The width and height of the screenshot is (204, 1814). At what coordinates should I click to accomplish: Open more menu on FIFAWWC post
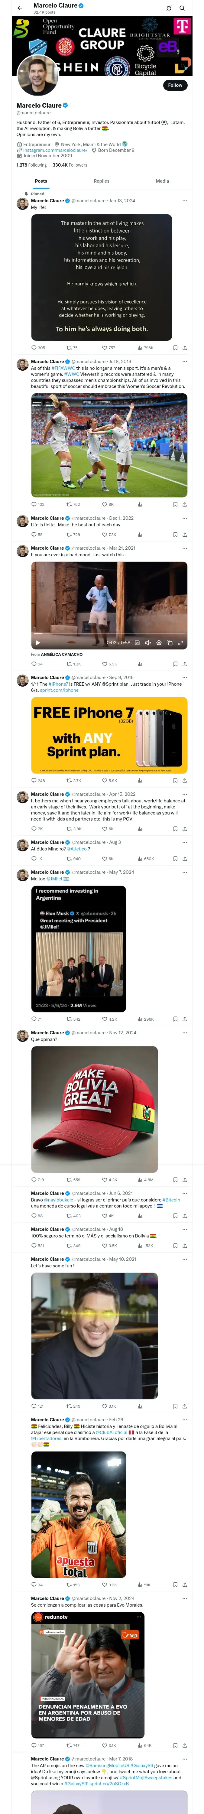pos(185,361)
